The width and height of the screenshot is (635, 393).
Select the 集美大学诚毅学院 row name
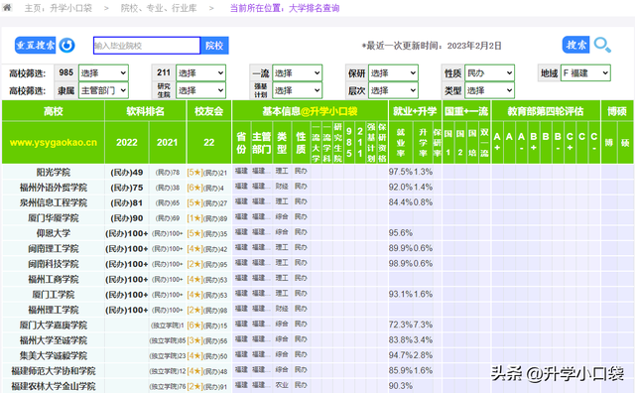[x=53, y=355]
